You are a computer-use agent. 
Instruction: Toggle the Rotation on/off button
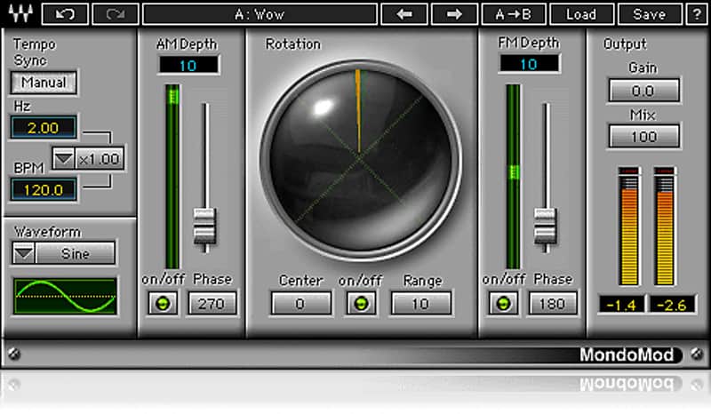click(x=361, y=303)
